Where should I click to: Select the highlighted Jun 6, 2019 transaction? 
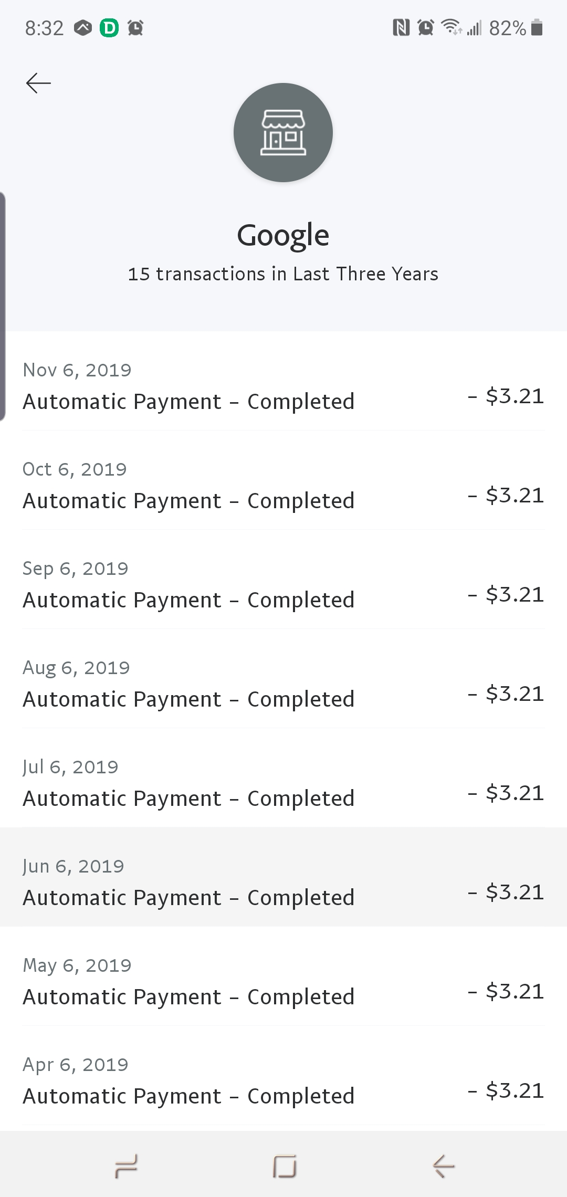click(x=283, y=883)
